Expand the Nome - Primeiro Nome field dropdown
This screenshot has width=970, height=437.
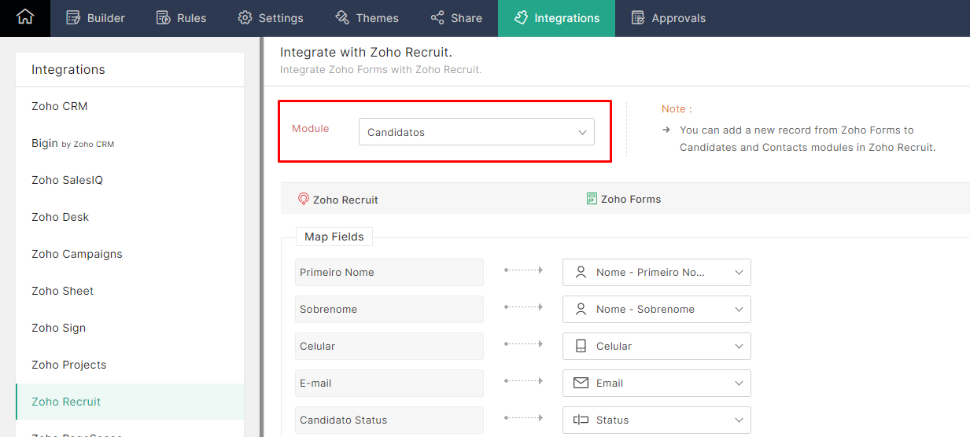[x=657, y=273]
